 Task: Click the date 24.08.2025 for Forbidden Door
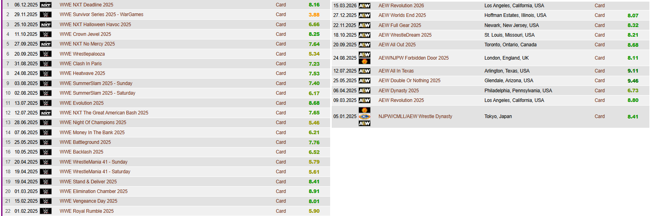pos(345,58)
